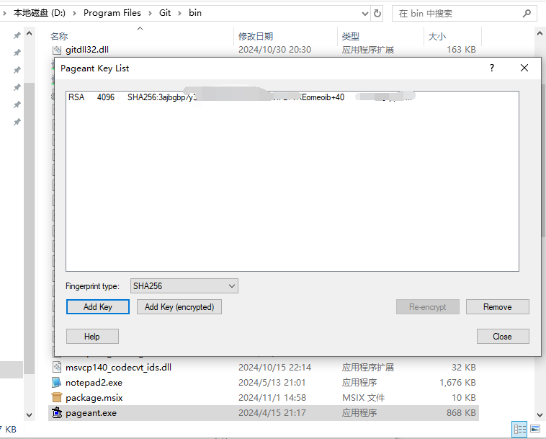Click the Add Key button

[x=97, y=307]
